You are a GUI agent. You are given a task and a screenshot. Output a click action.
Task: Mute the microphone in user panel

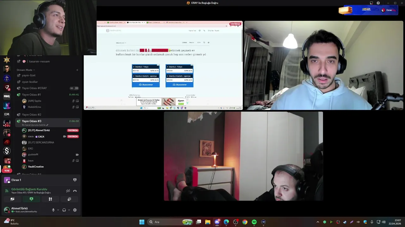point(53,210)
